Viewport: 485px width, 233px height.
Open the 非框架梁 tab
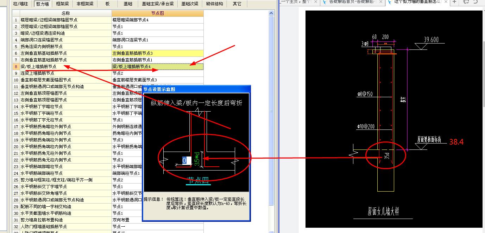(85, 4)
